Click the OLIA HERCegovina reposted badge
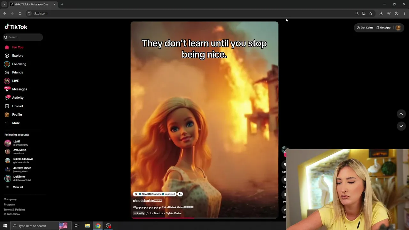Screen dimensions: 409x230 point(155,194)
